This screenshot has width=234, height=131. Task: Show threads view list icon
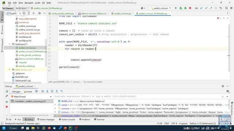point(37,91)
